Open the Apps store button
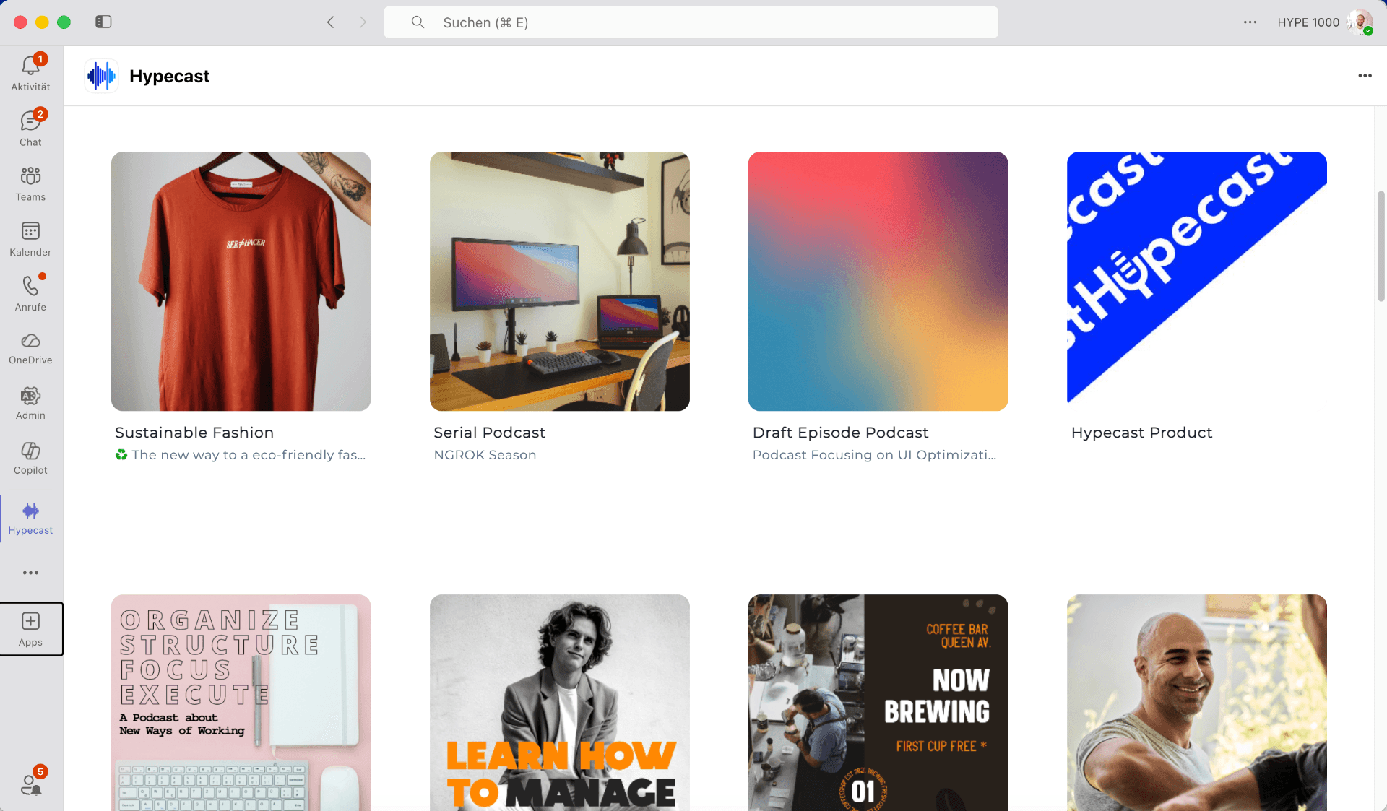 coord(30,629)
